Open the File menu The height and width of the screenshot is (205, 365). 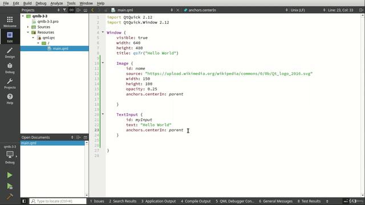point(6,3)
